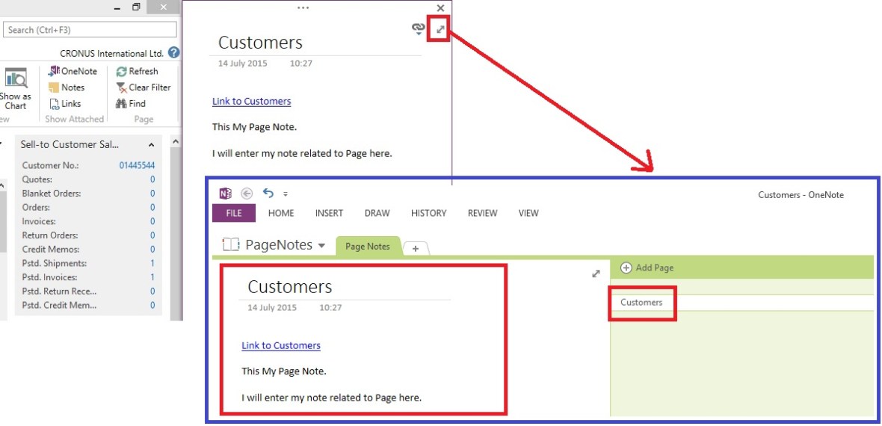This screenshot has height=426, width=882.
Task: Open the Pstd. Shipments count value
Action: pyautogui.click(x=152, y=263)
